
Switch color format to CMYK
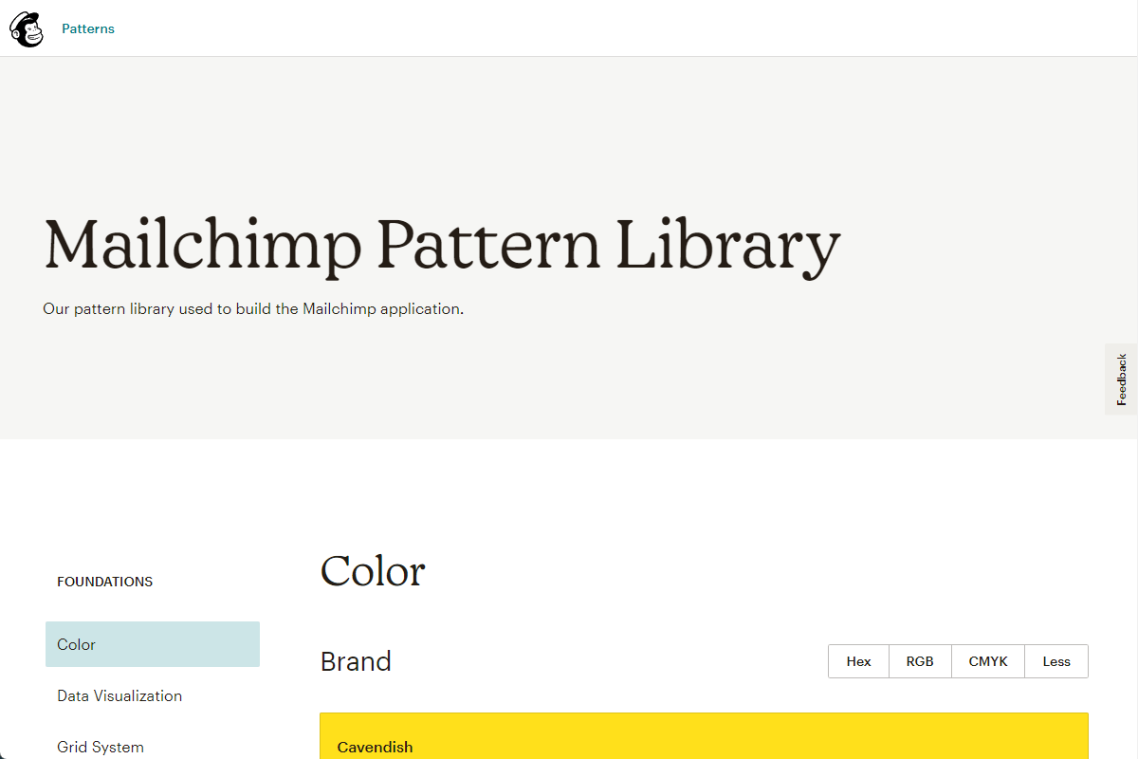(988, 661)
